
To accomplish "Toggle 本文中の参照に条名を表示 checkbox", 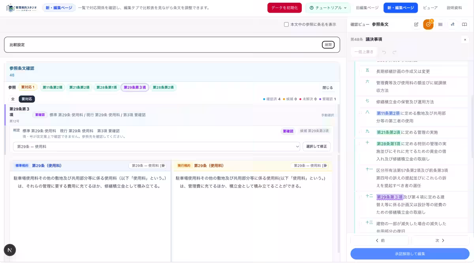I will pyautogui.click(x=286, y=24).
